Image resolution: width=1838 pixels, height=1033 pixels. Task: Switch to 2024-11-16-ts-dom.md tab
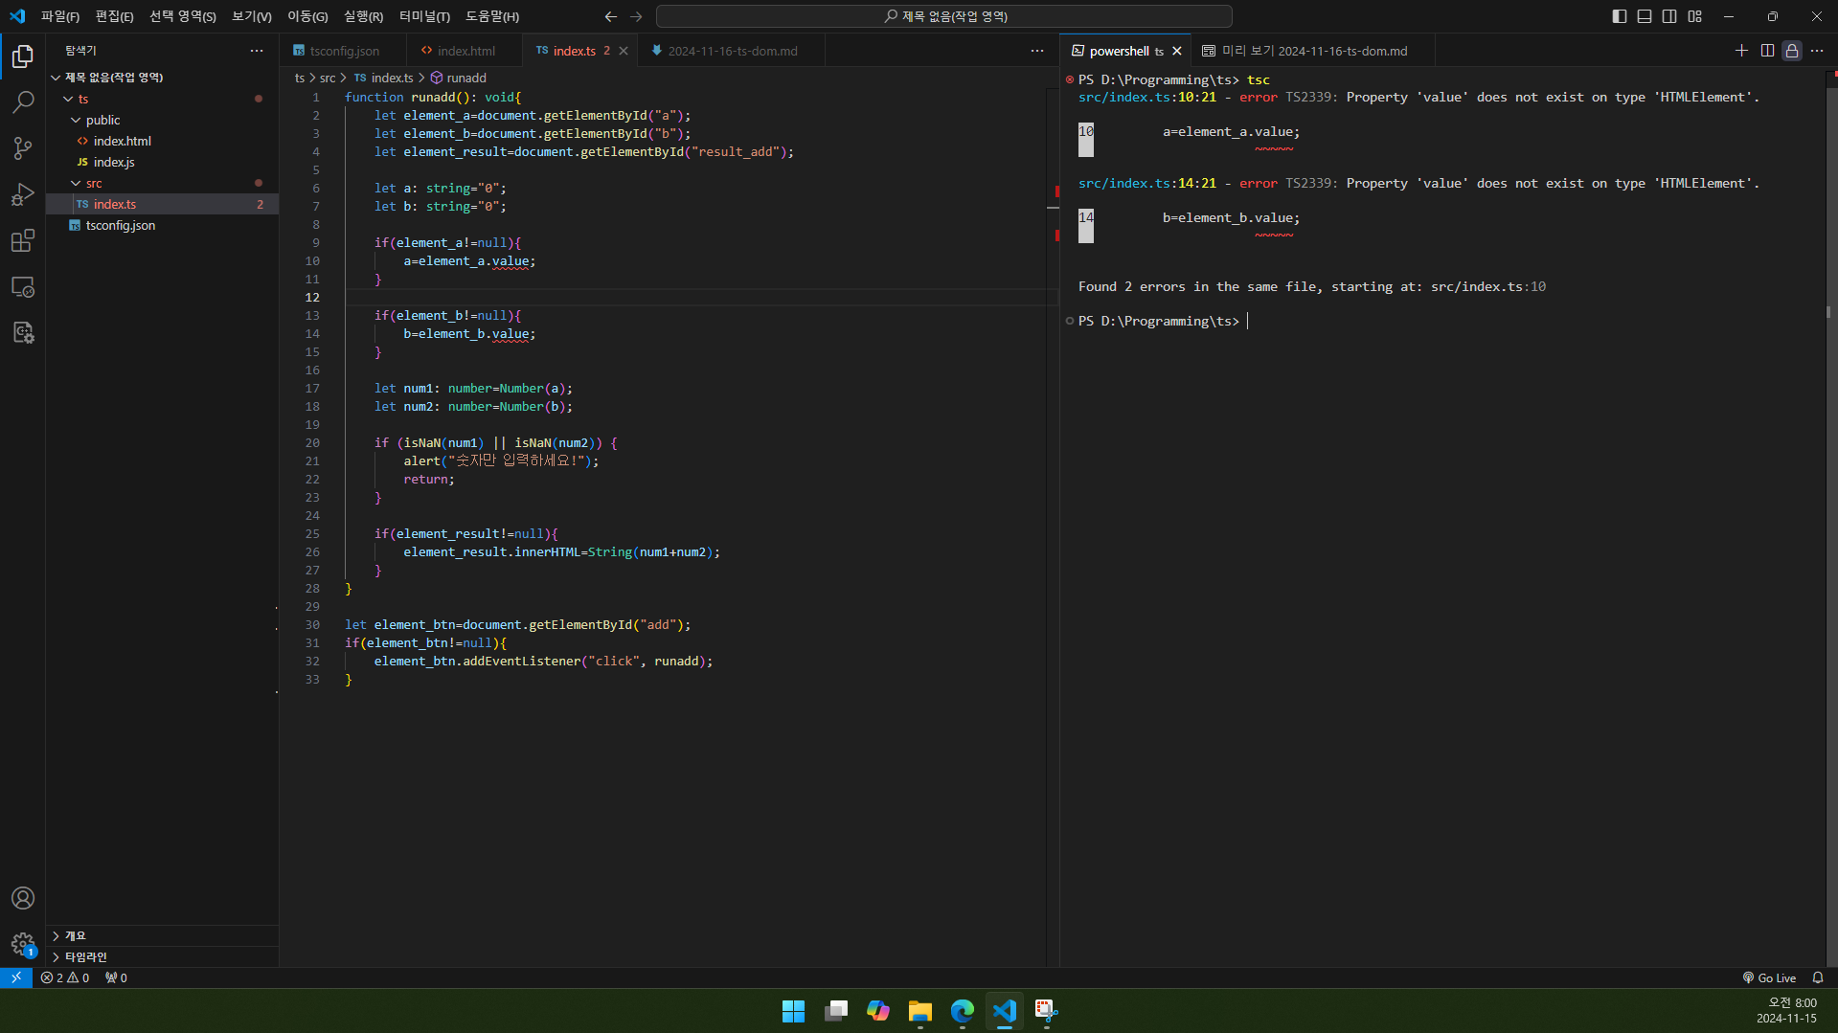click(x=732, y=51)
